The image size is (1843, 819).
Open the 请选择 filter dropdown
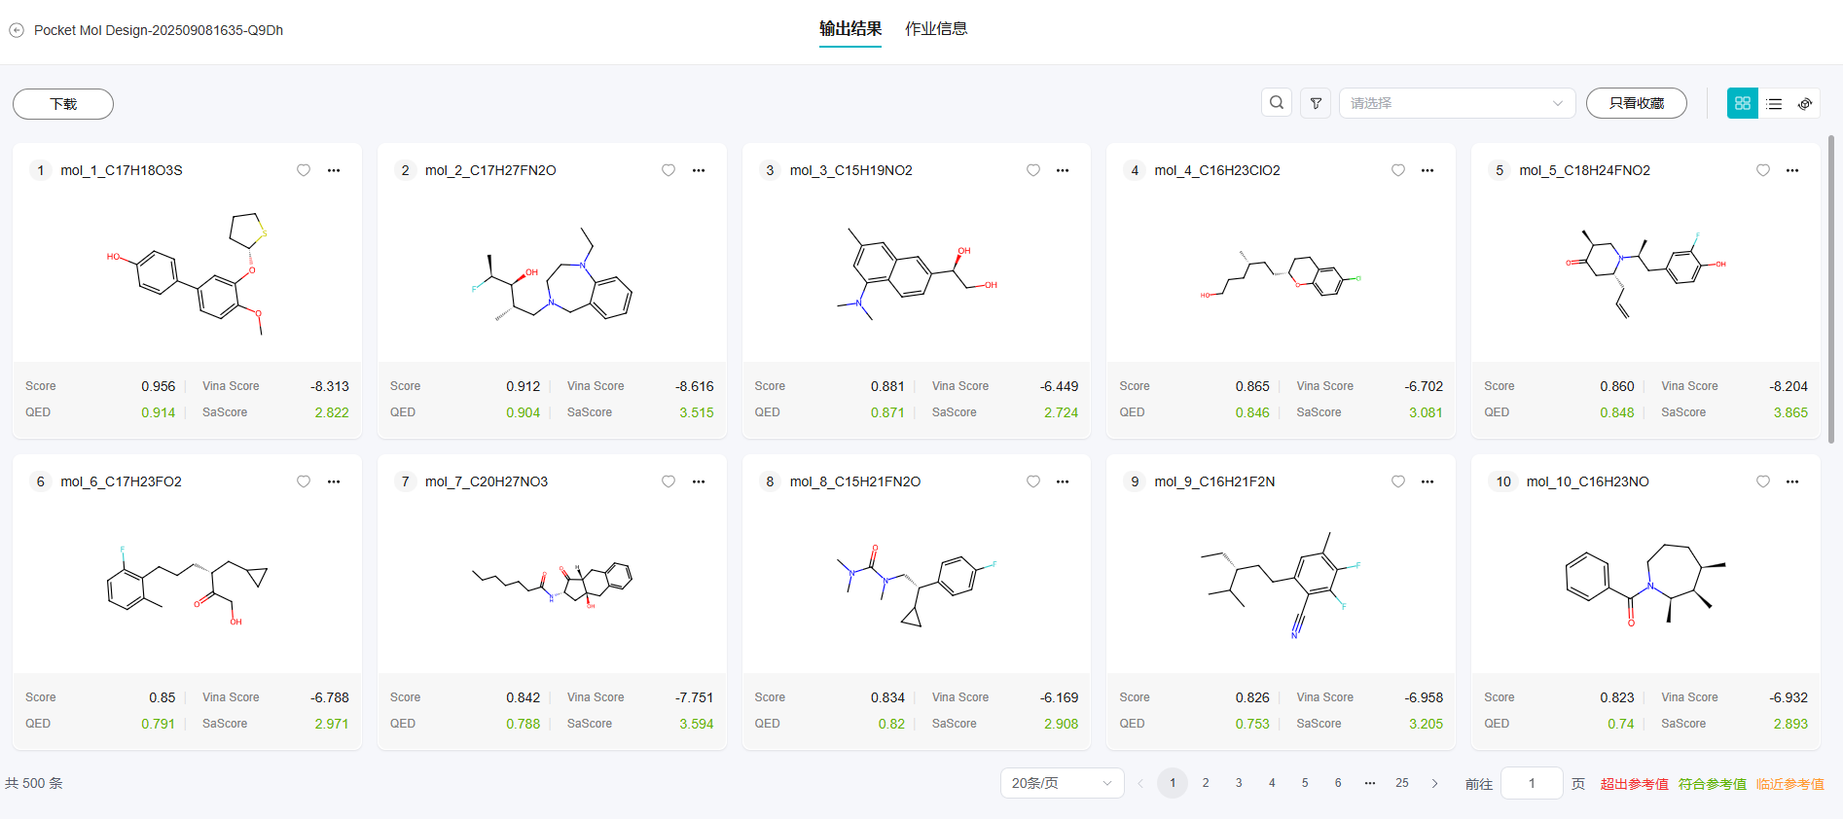click(1457, 103)
